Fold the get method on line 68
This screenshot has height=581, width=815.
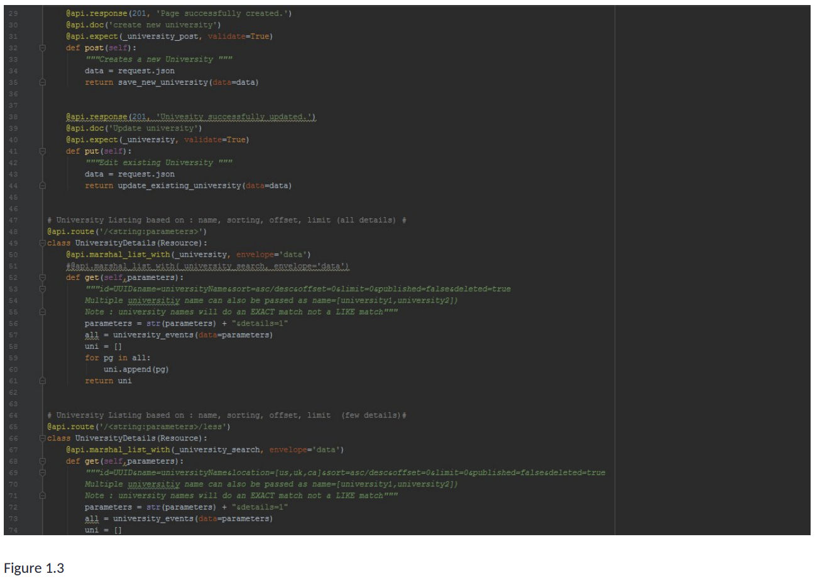point(43,461)
